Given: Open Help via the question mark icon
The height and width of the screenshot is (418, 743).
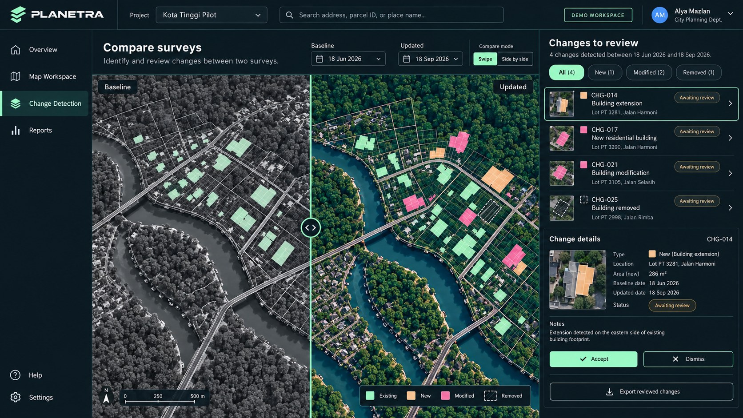Looking at the screenshot, I should point(16,375).
